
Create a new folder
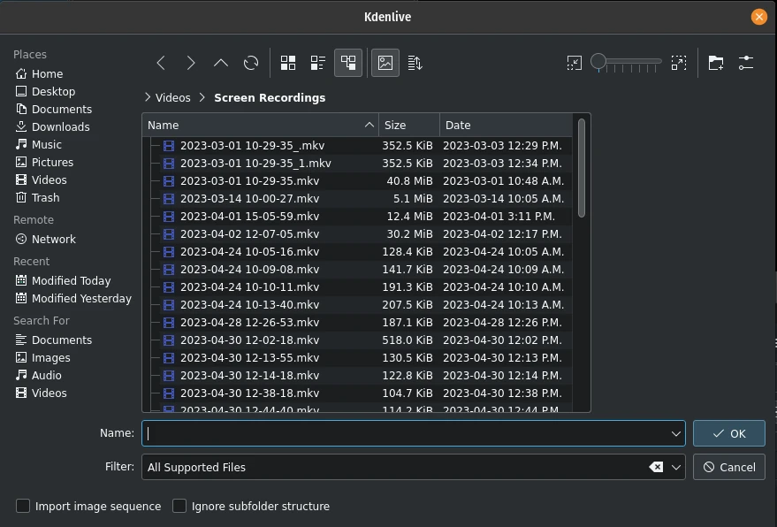pyautogui.click(x=715, y=63)
